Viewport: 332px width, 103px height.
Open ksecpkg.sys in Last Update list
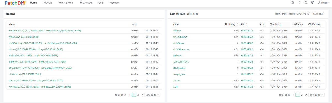pyautogui.click(x=179, y=74)
